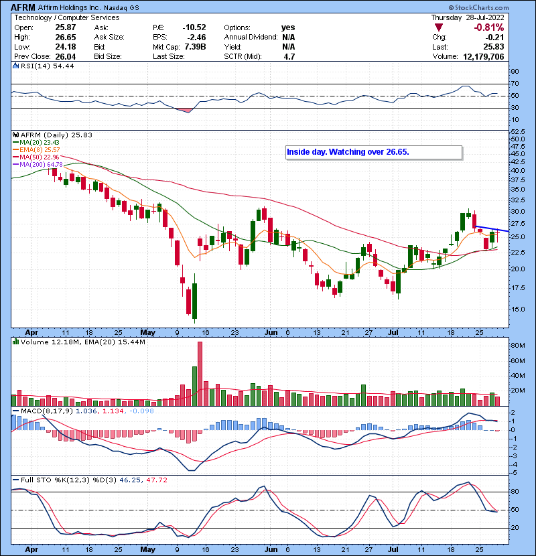The image size is (536, 556).
Task: Click the RSI line icon beside RSI(14)
Action: pyautogui.click(x=16, y=66)
